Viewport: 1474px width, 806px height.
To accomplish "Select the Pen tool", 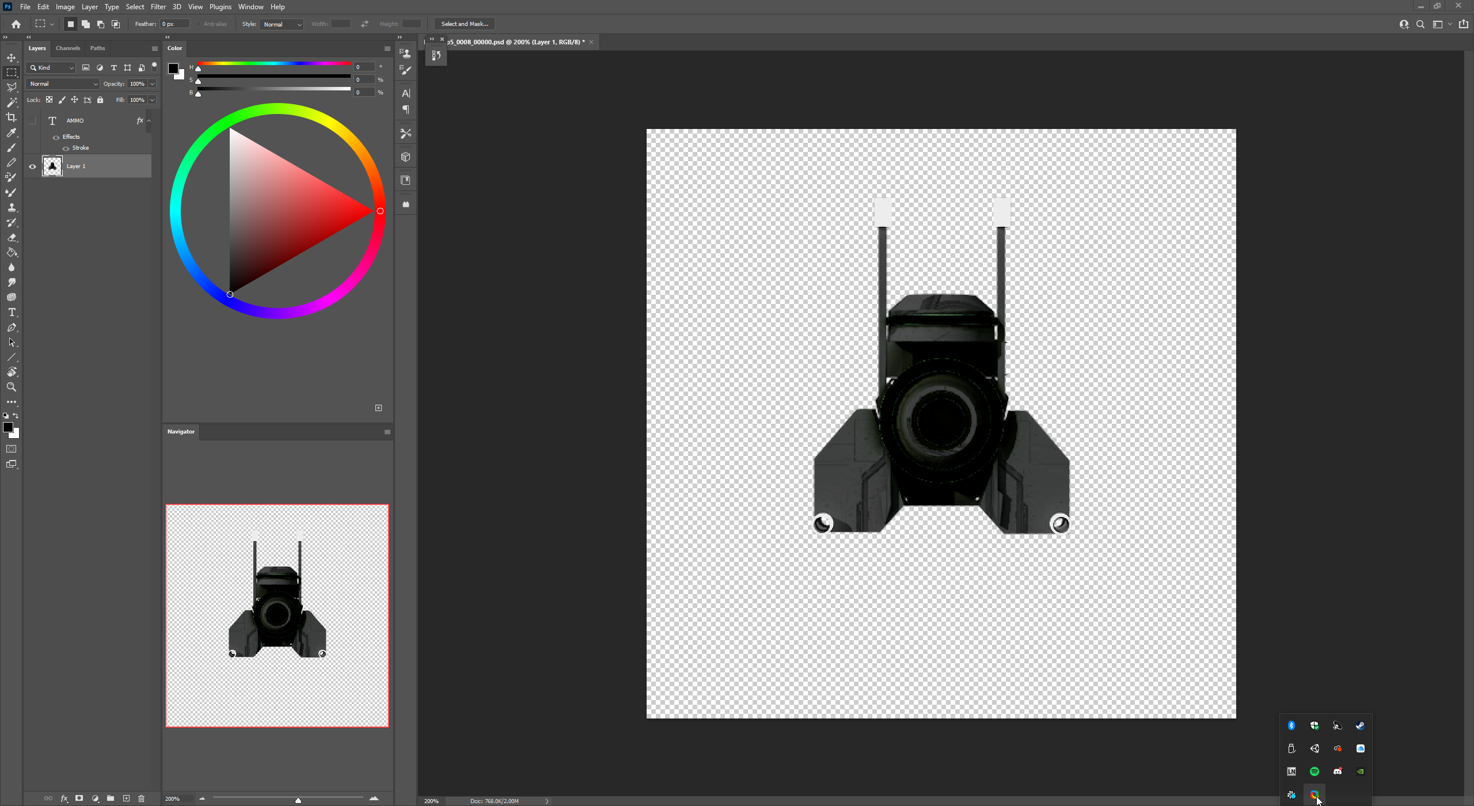I will click(12, 327).
